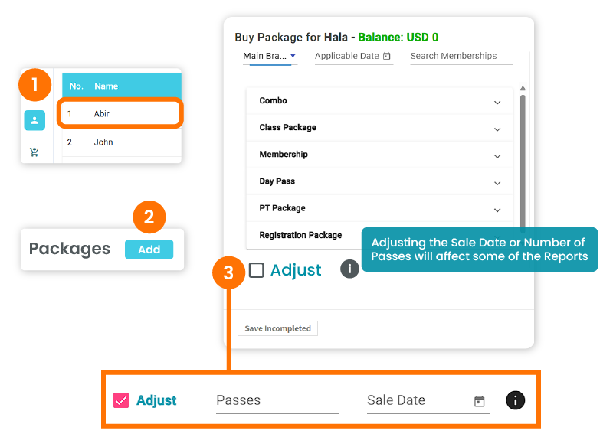Uncheck the pink Adjust checkbox
This screenshot has width=613, height=447.
tap(121, 400)
